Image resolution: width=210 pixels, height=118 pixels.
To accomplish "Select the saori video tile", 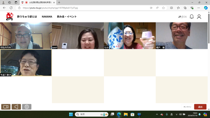I will pos(78,36).
